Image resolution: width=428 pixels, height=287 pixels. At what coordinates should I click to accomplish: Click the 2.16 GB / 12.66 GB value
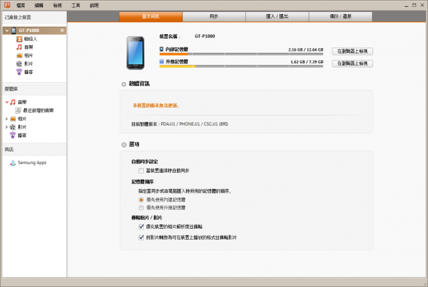(x=306, y=49)
